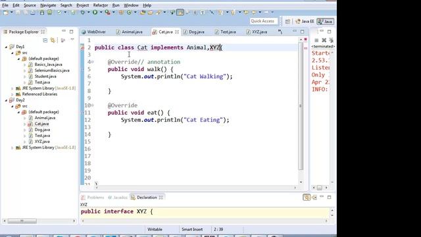Open the dropdown arrow beside the New icon

[x=12, y=13]
